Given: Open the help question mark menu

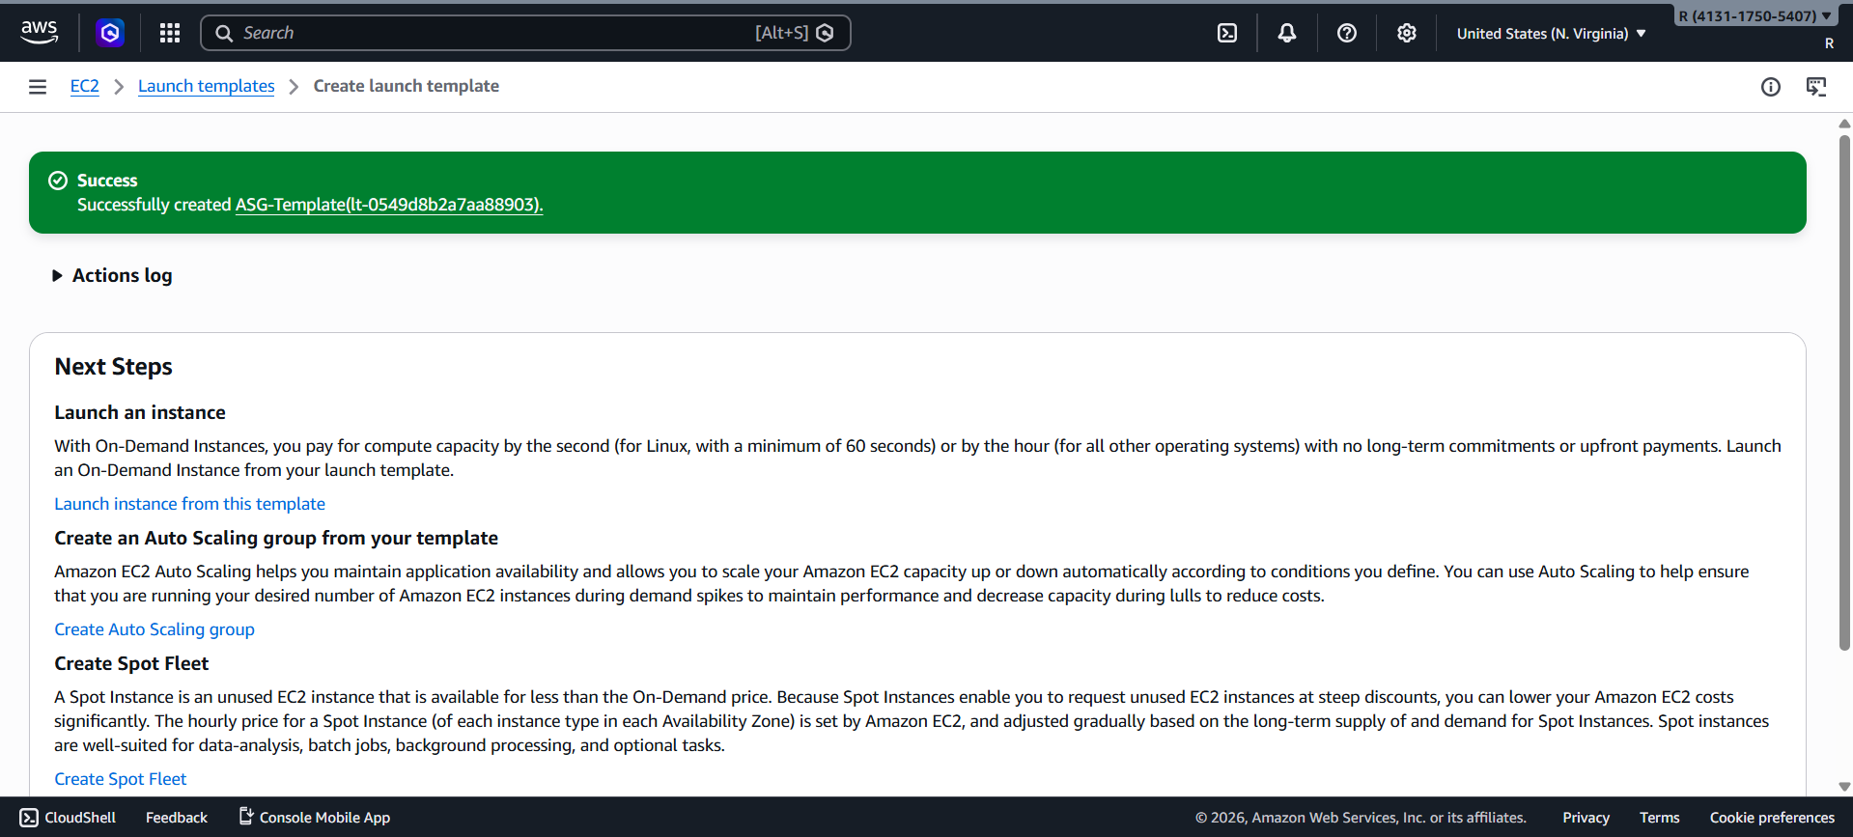Looking at the screenshot, I should tap(1347, 33).
